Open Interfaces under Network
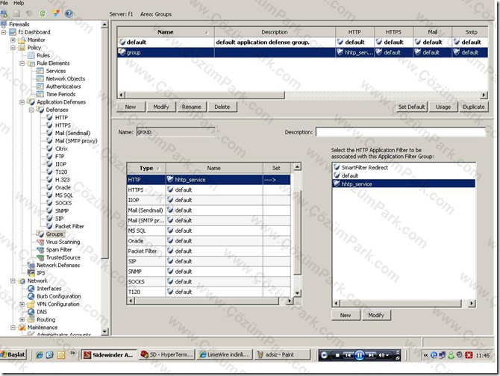 click(x=49, y=289)
